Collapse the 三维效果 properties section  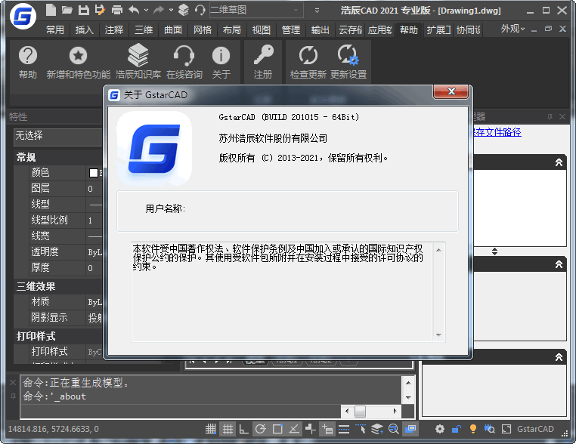click(59, 287)
